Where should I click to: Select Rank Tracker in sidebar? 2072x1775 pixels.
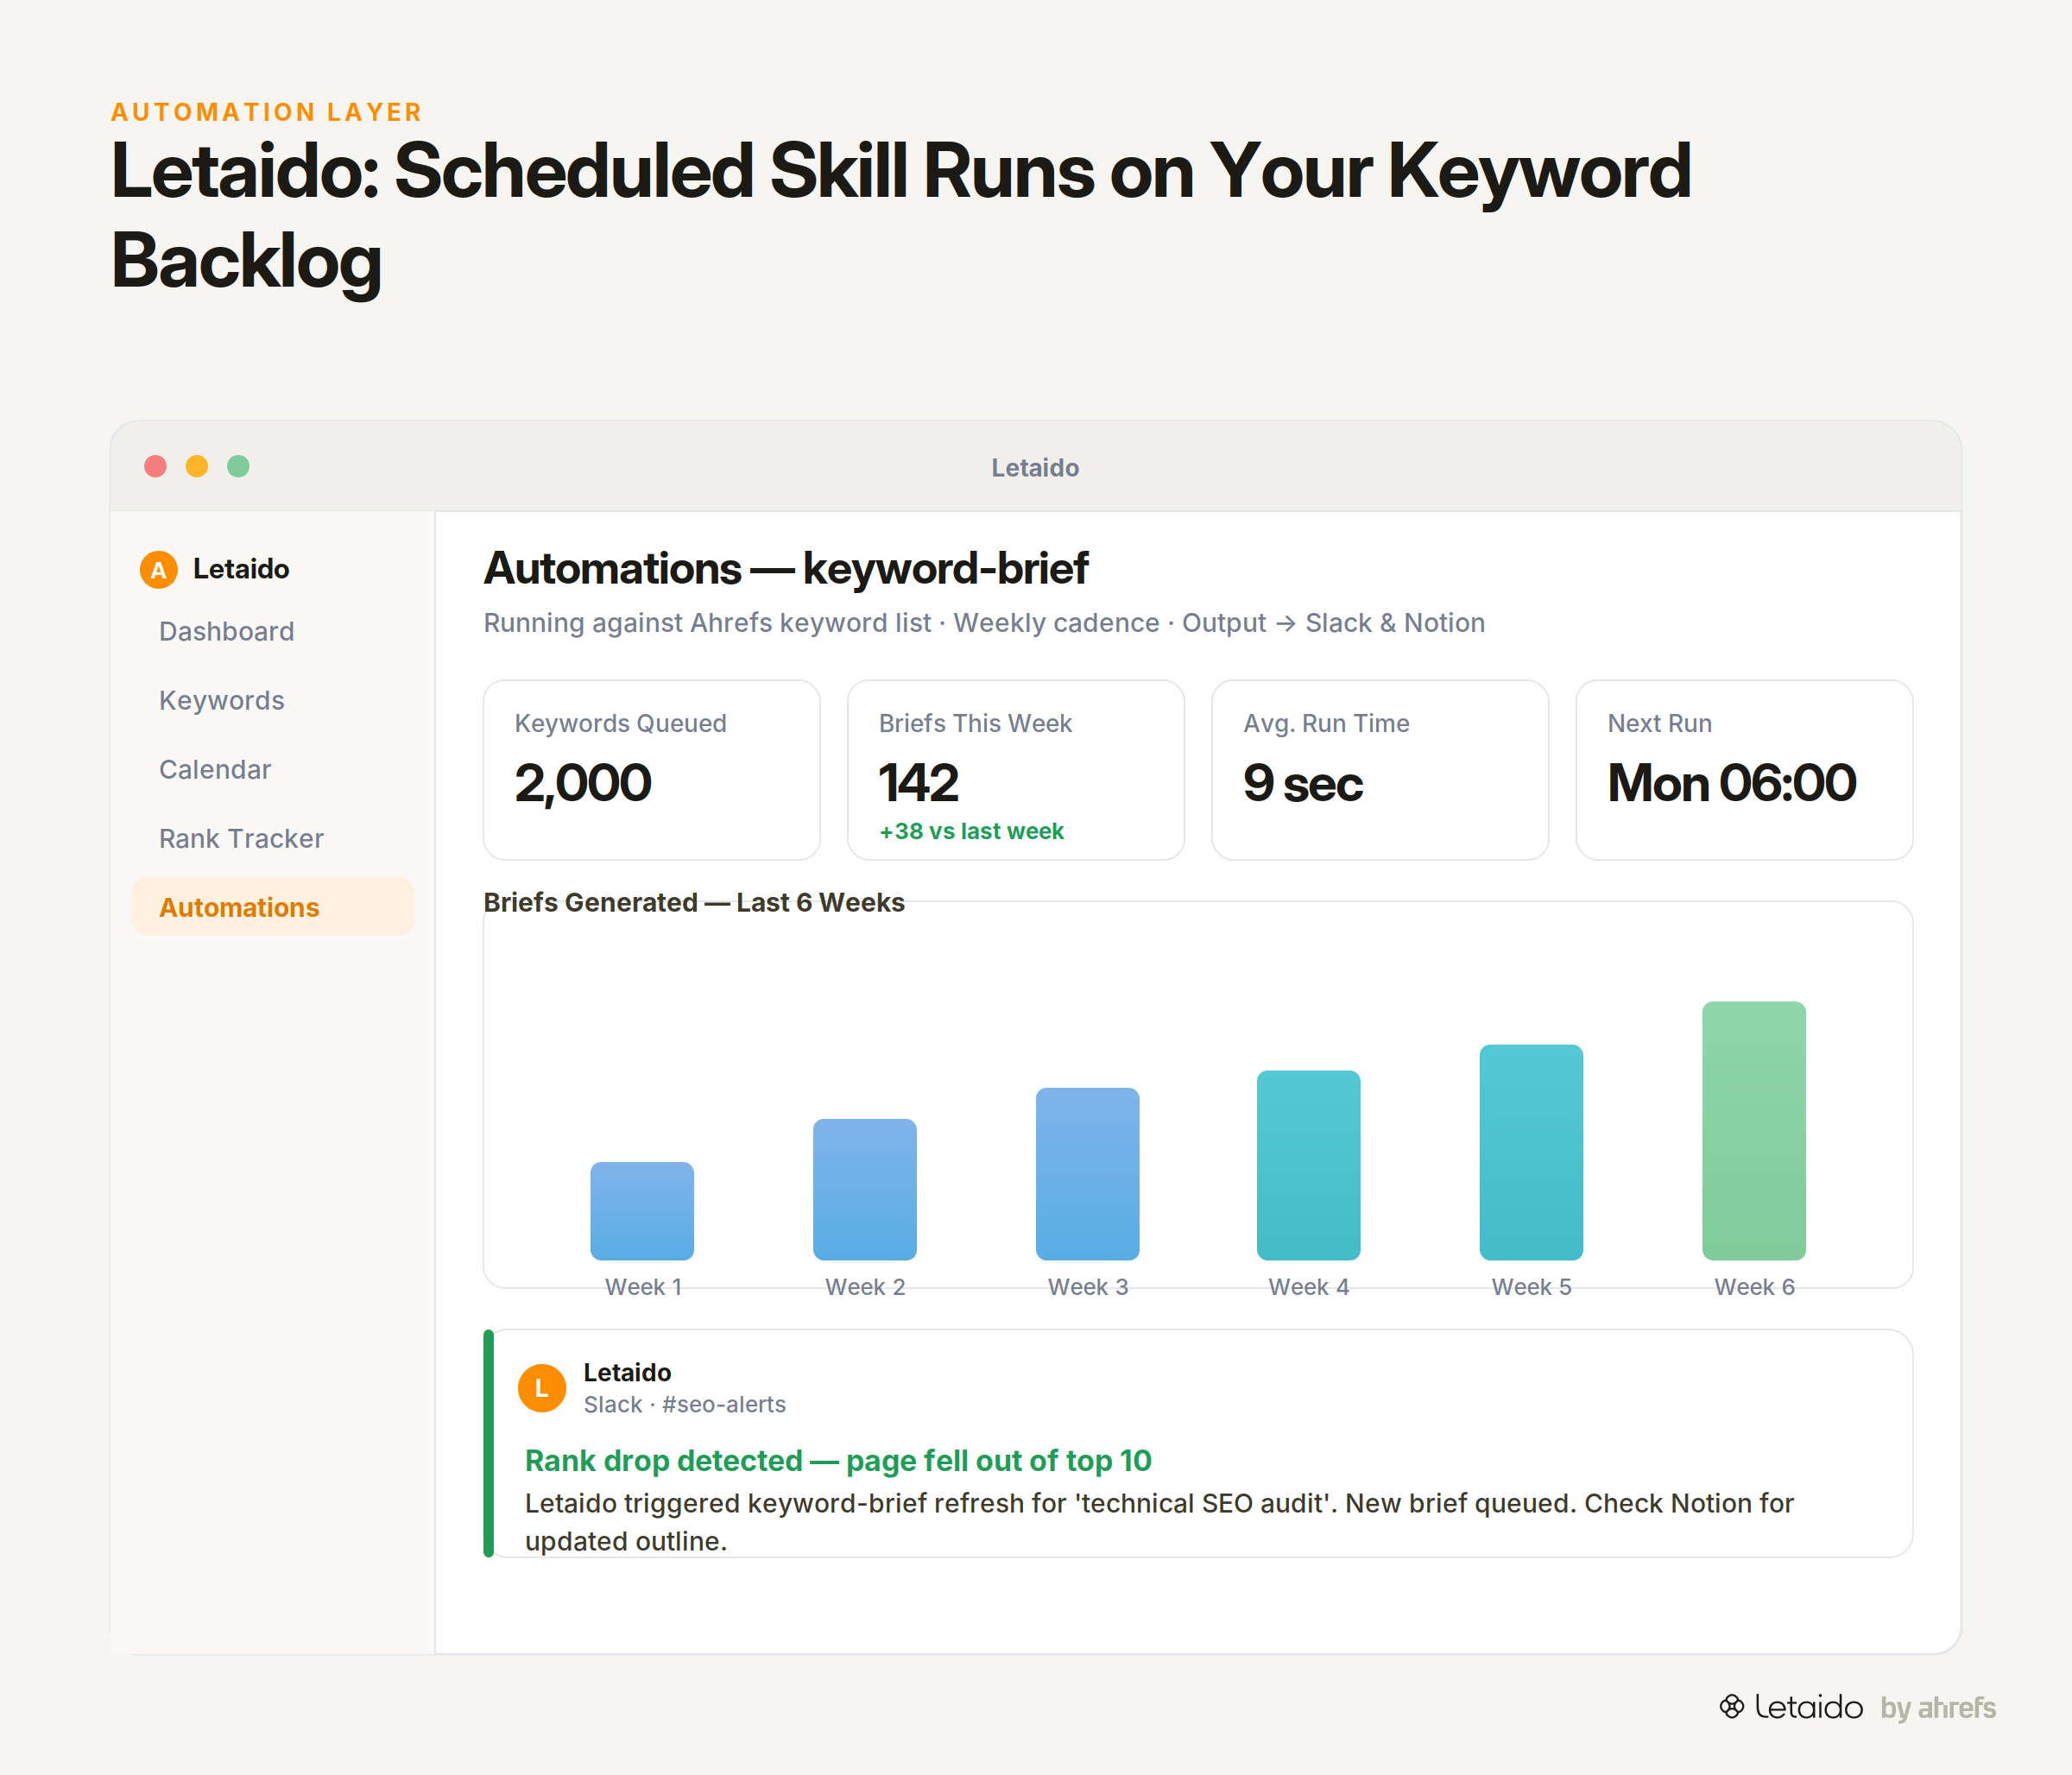pyautogui.click(x=241, y=838)
